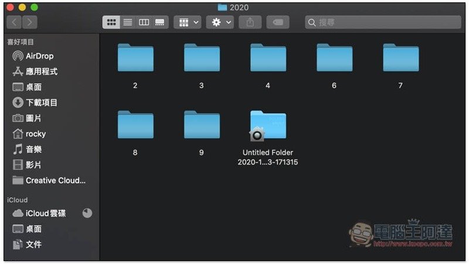Select iCloud 雲碟 in the sidebar

click(45, 214)
